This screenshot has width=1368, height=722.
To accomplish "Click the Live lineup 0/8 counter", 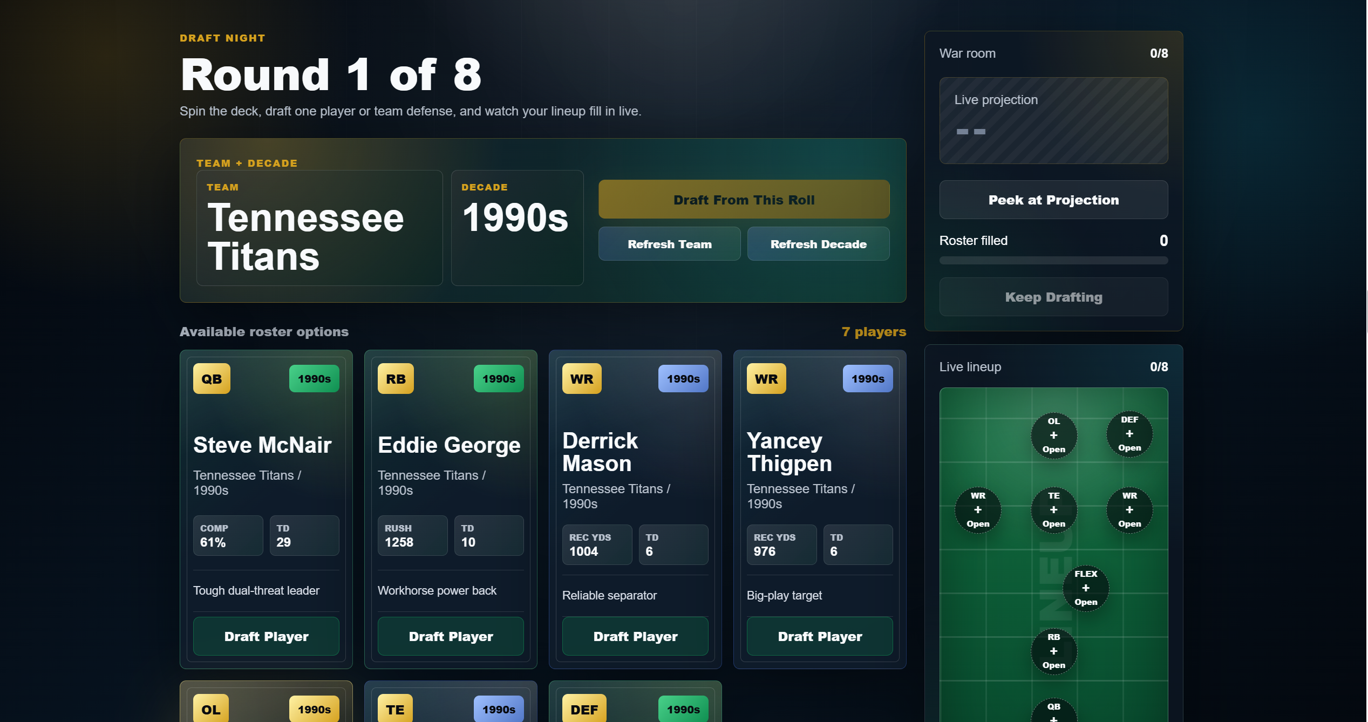I will [1159, 367].
